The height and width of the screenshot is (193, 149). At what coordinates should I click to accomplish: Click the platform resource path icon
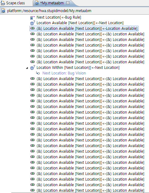tap(3, 11)
